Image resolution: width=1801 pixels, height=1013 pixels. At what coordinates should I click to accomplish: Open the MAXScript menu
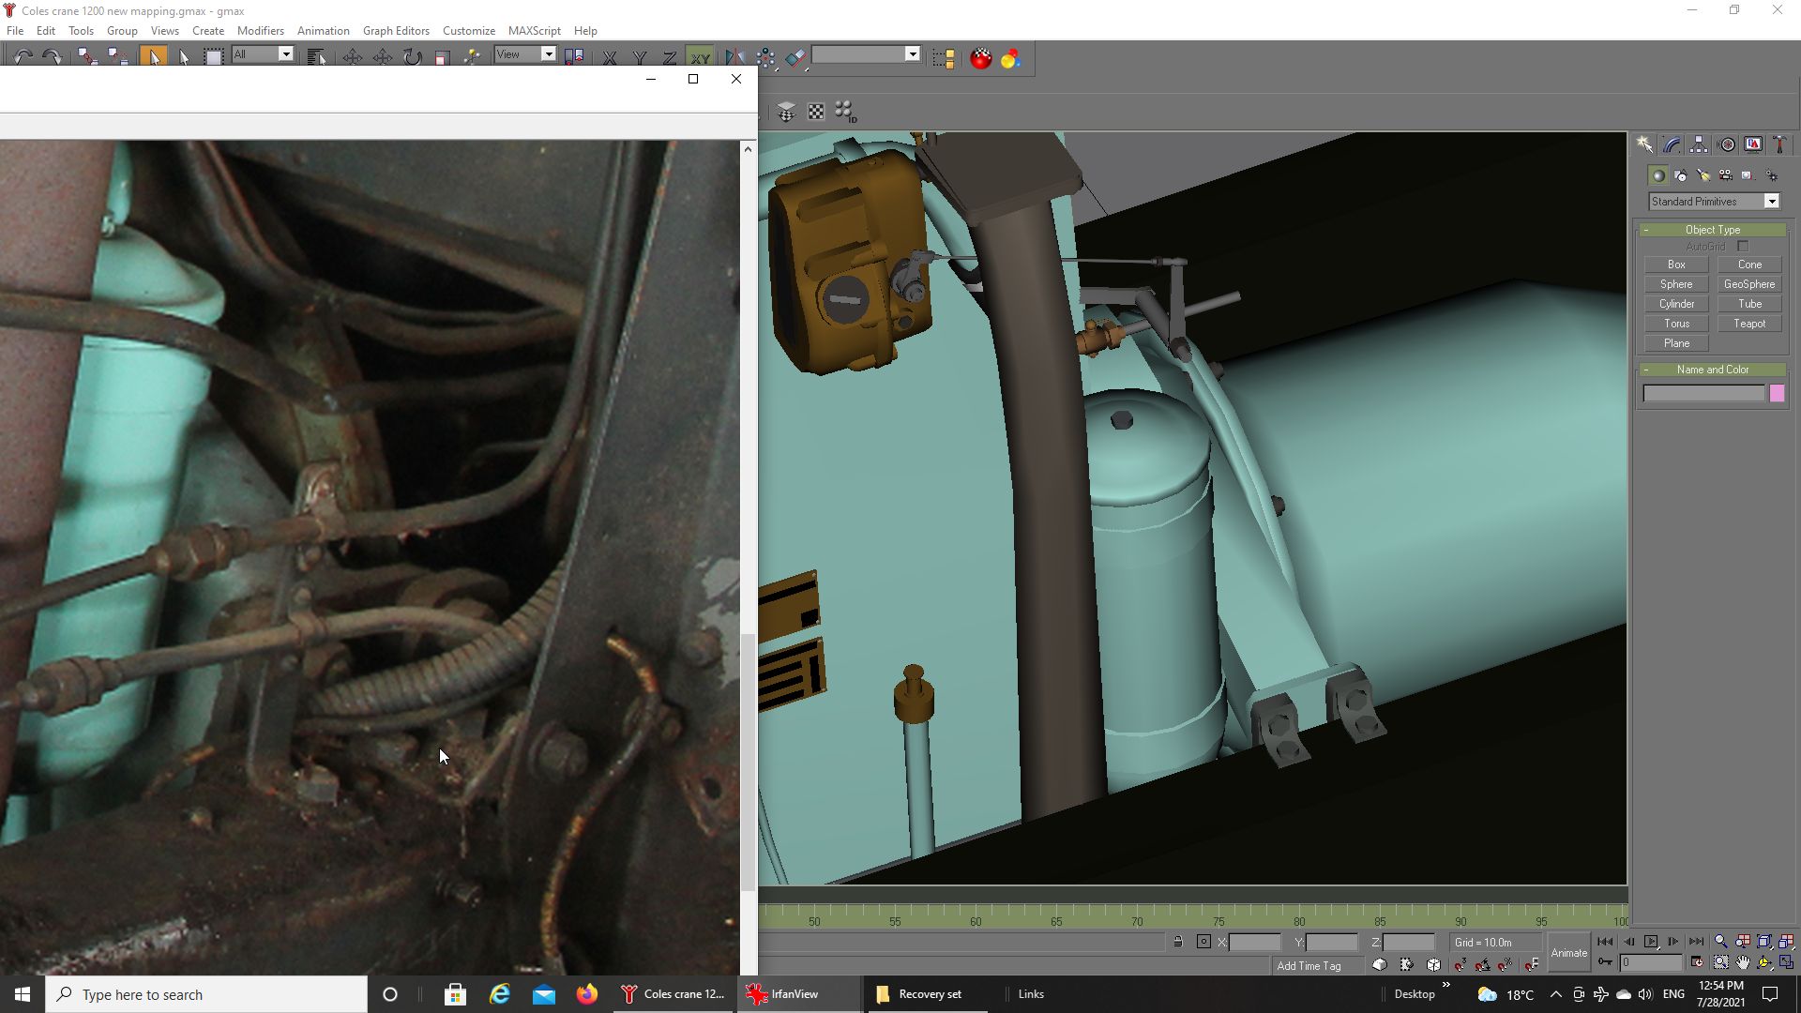[x=534, y=30]
